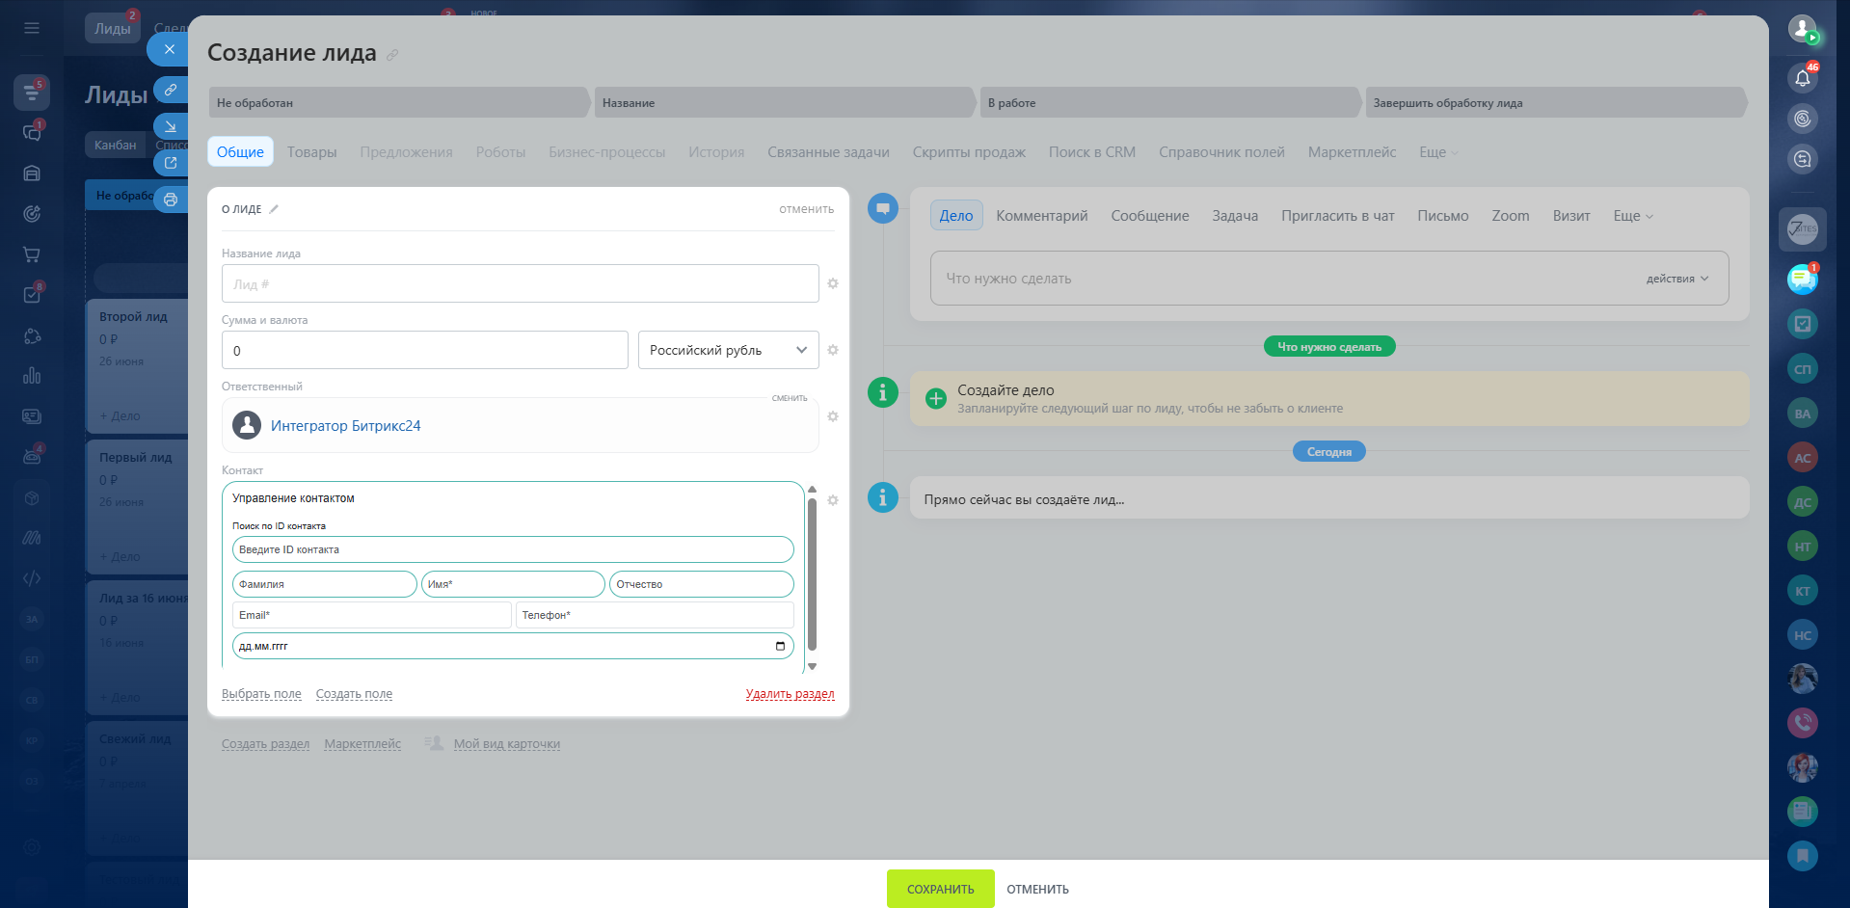Switch to the Товары tab
The width and height of the screenshot is (1850, 908).
(311, 152)
